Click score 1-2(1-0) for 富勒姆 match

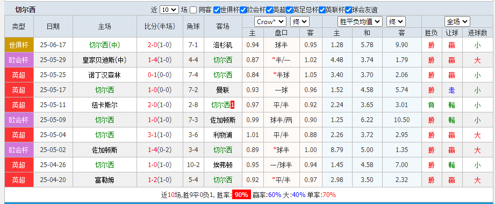(160, 180)
